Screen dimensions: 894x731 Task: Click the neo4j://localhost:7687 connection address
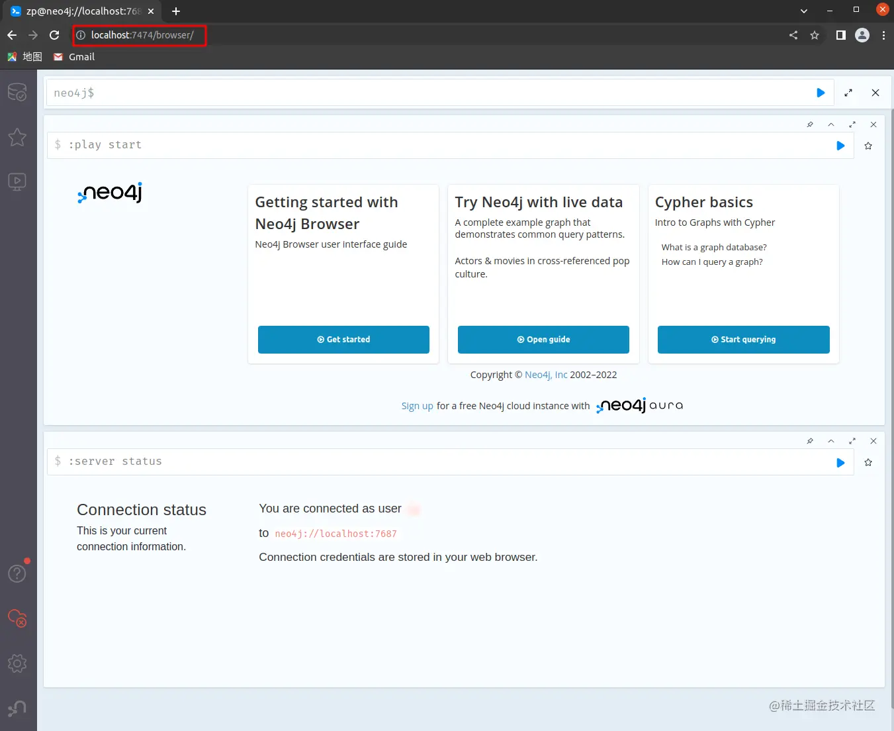point(335,534)
